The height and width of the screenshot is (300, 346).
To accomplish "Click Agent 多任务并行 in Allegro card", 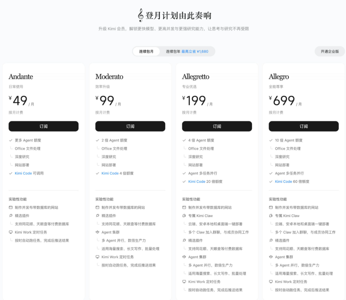I will (x=289, y=174).
